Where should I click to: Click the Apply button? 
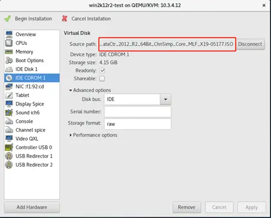[x=252, y=207]
